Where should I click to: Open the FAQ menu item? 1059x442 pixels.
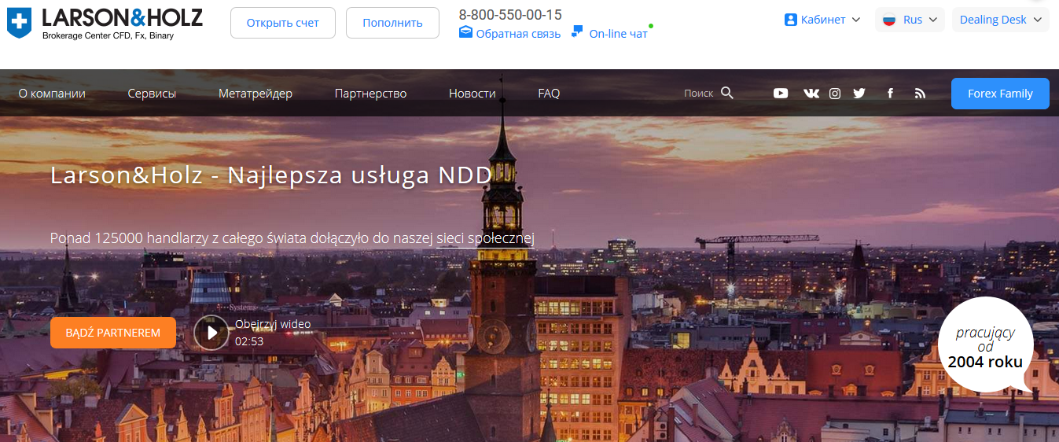click(549, 93)
